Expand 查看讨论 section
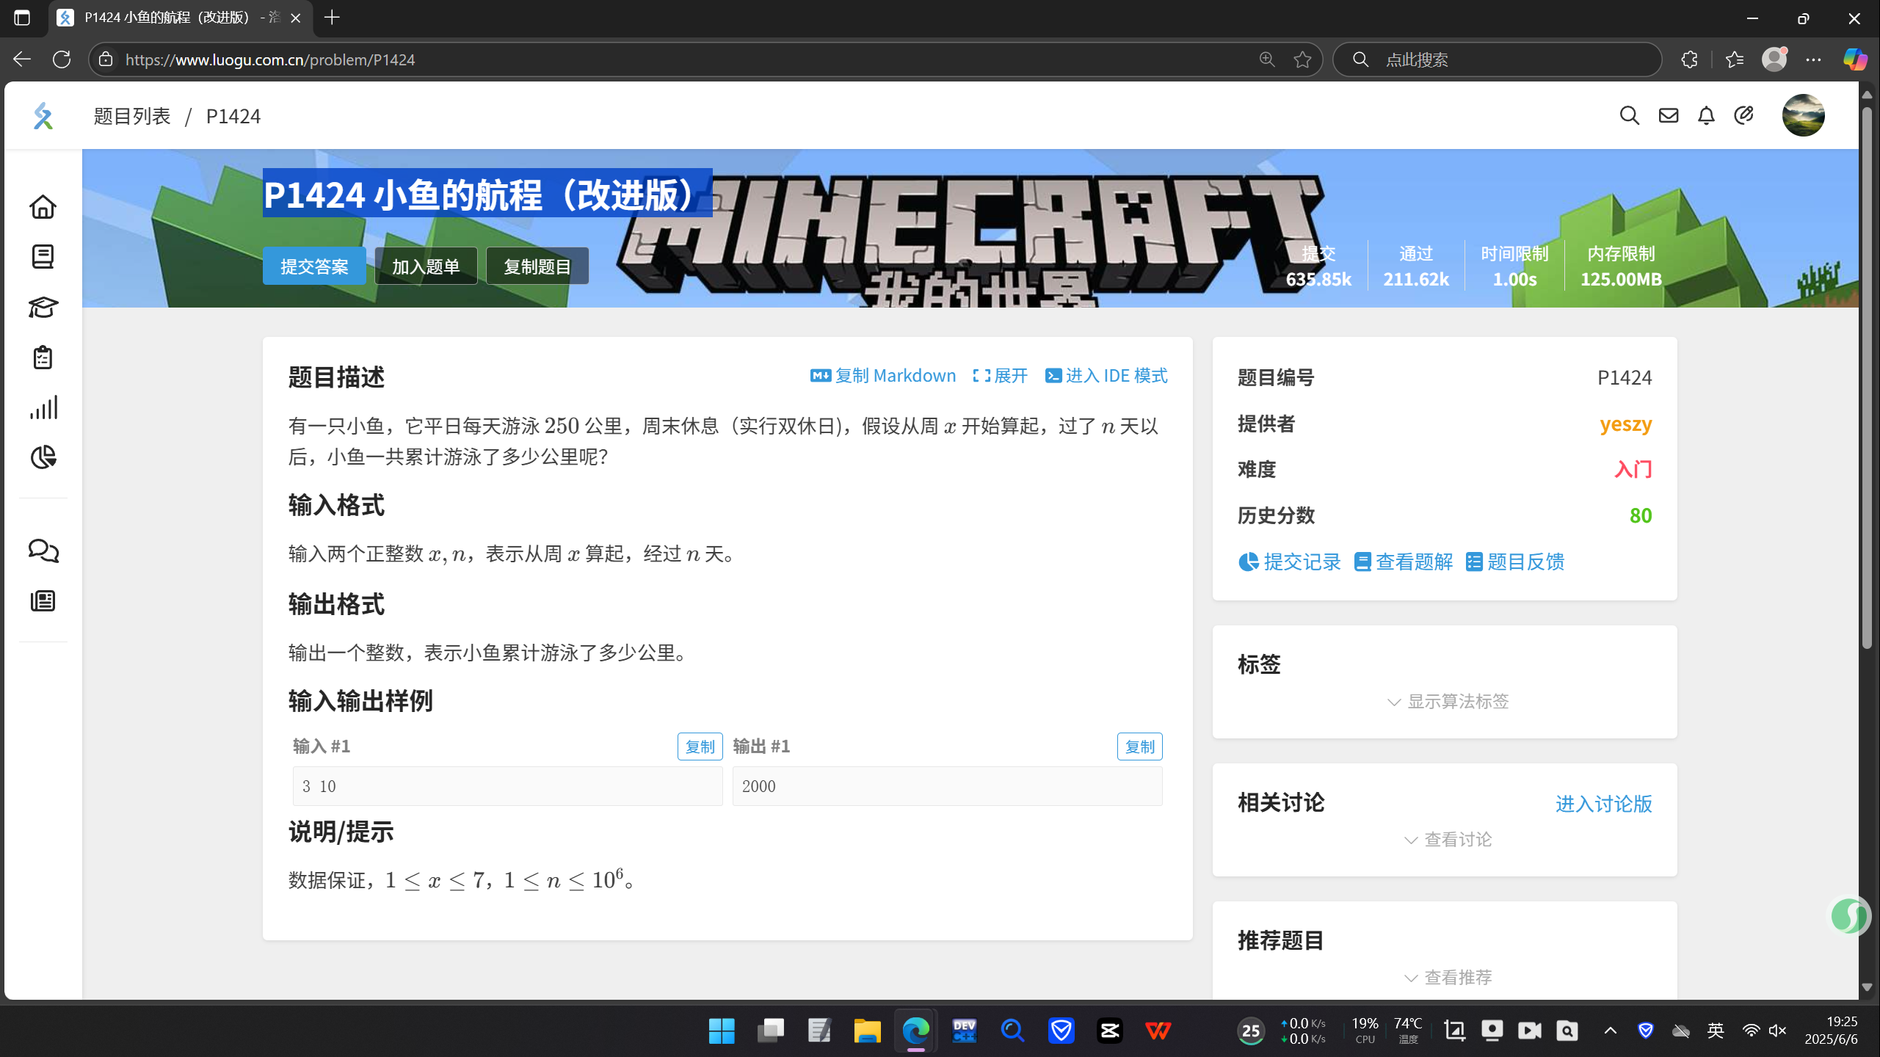The width and height of the screenshot is (1880, 1057). [1448, 839]
